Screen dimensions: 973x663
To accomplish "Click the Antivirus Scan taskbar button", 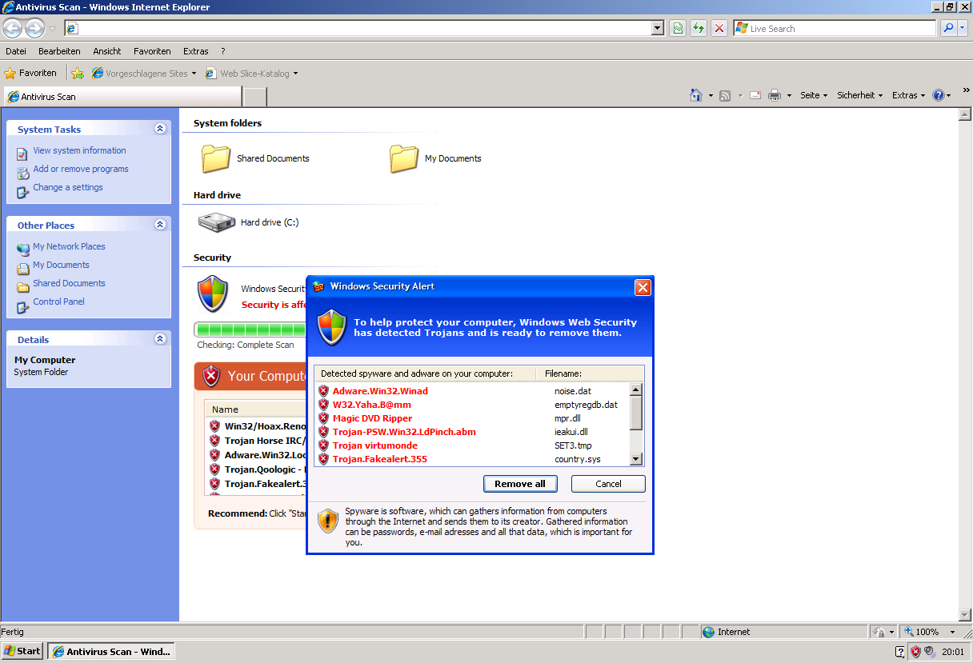I will (x=110, y=651).
